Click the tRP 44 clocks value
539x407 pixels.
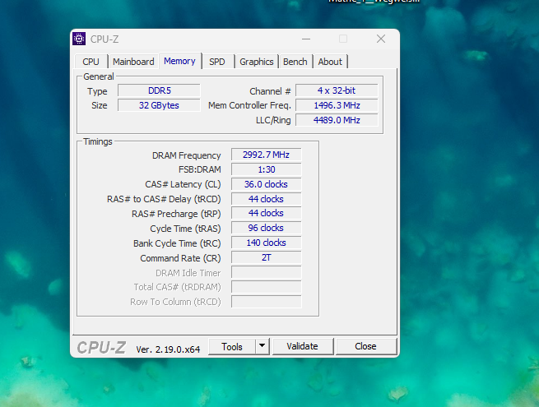266,213
